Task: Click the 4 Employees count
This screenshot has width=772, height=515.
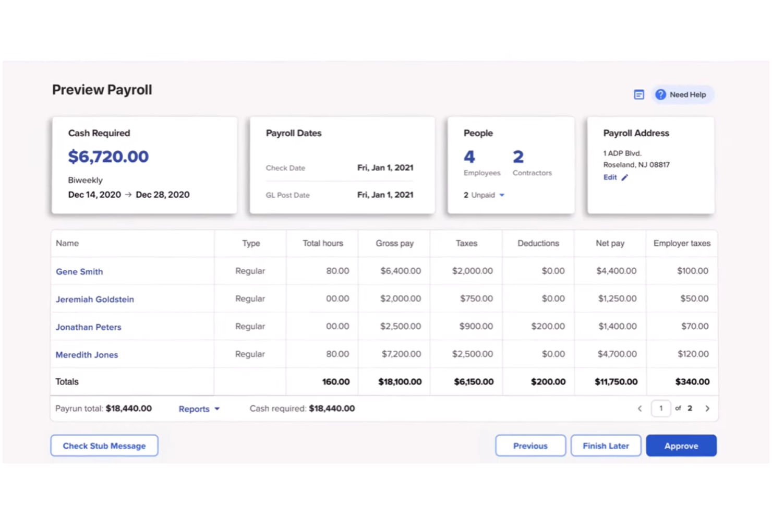Action: (x=469, y=157)
